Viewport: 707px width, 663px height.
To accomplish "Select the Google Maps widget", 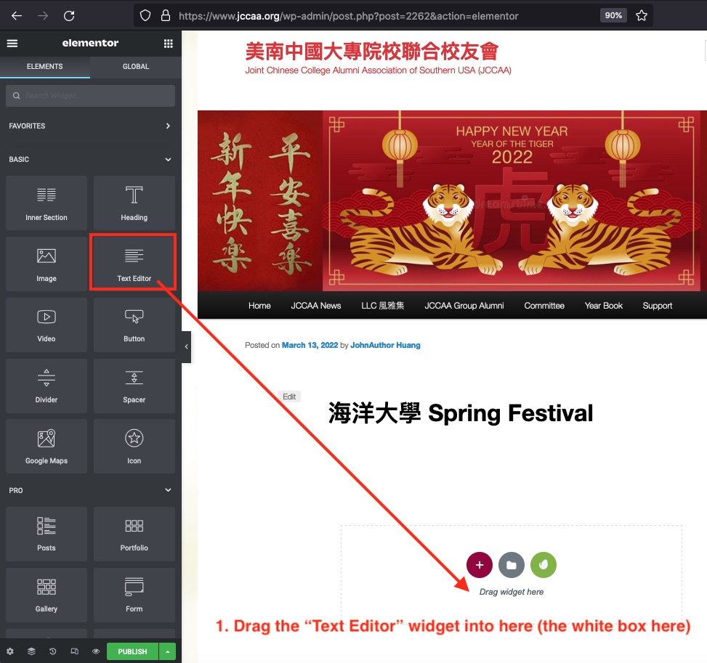I will [x=47, y=446].
